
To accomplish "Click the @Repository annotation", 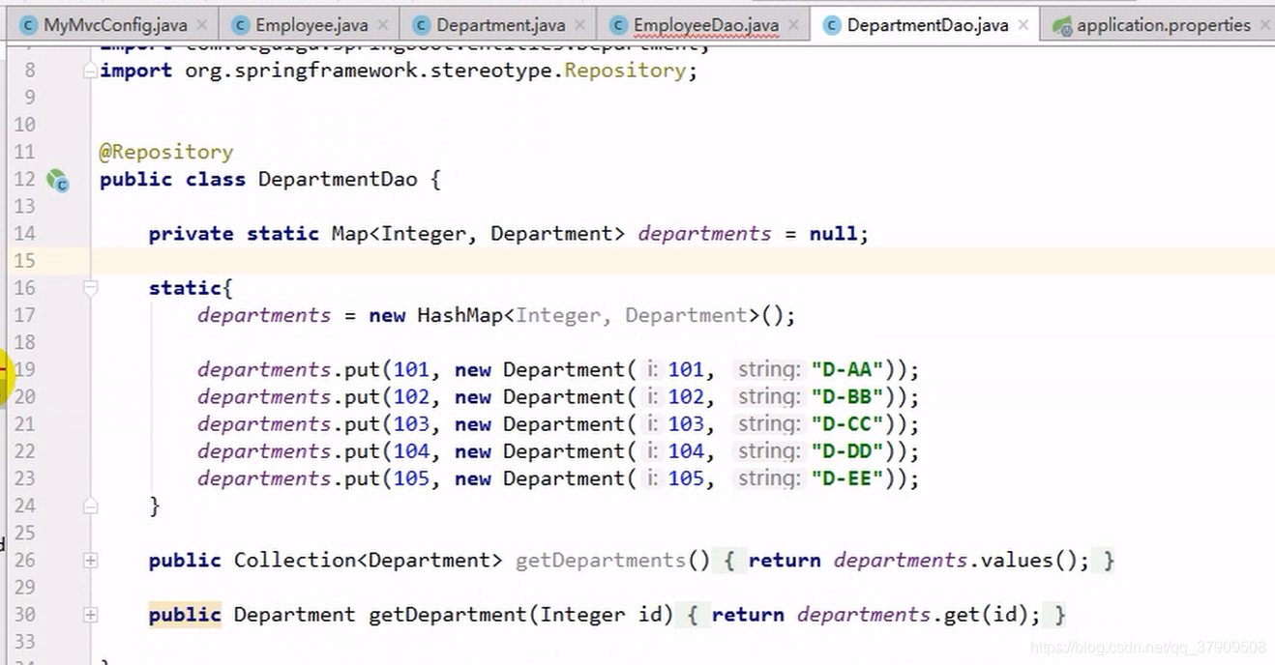I will pyautogui.click(x=165, y=152).
